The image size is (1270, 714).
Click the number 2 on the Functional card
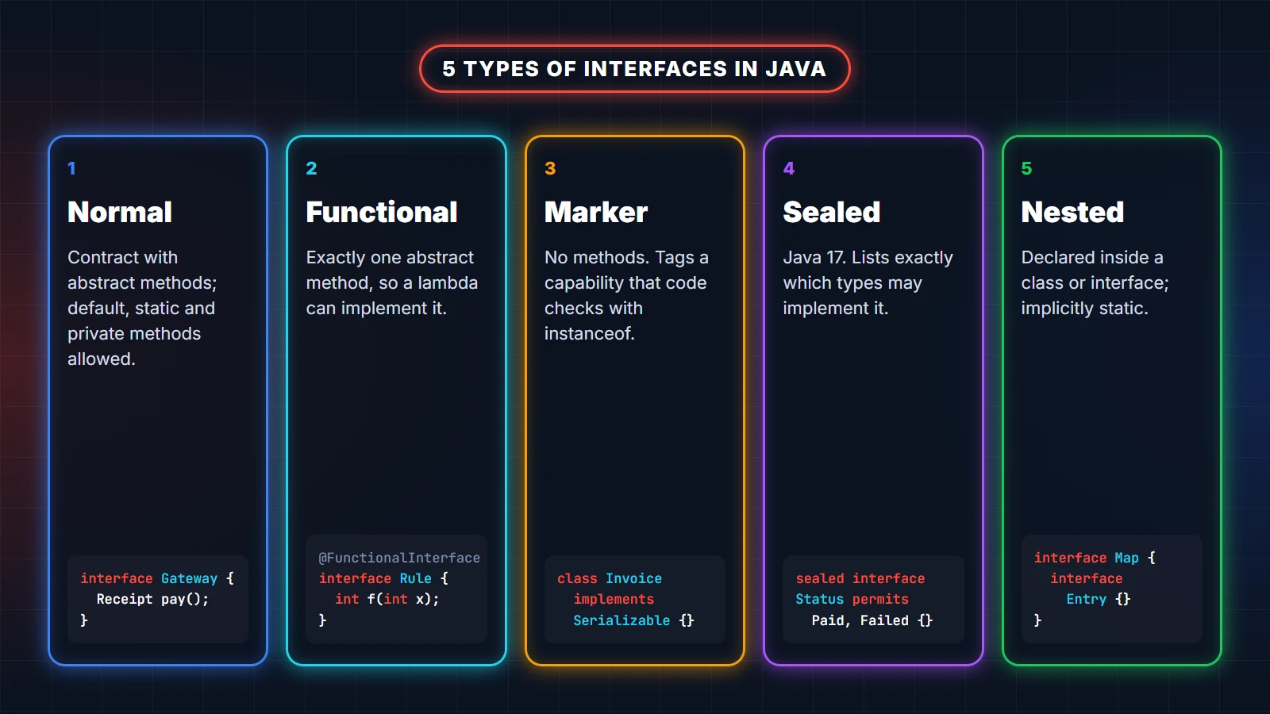pos(311,168)
